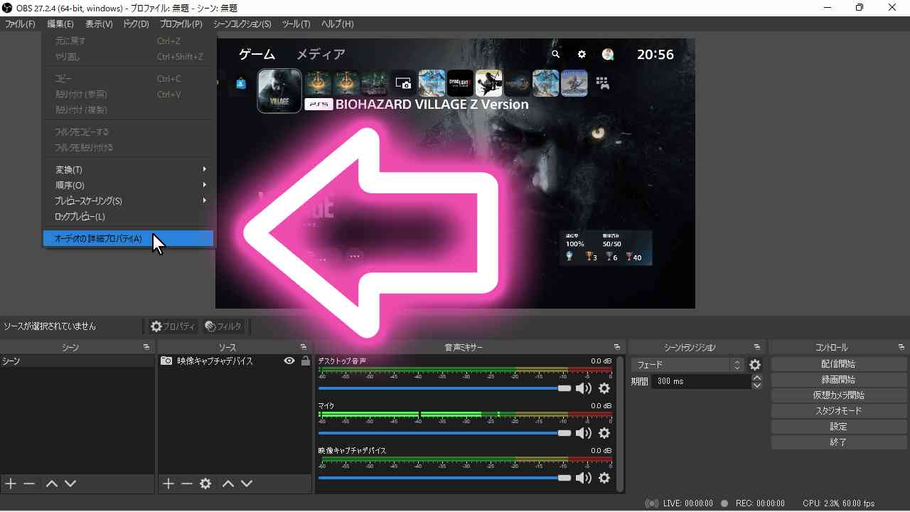Click the フィルタ button above the docks

(223, 326)
